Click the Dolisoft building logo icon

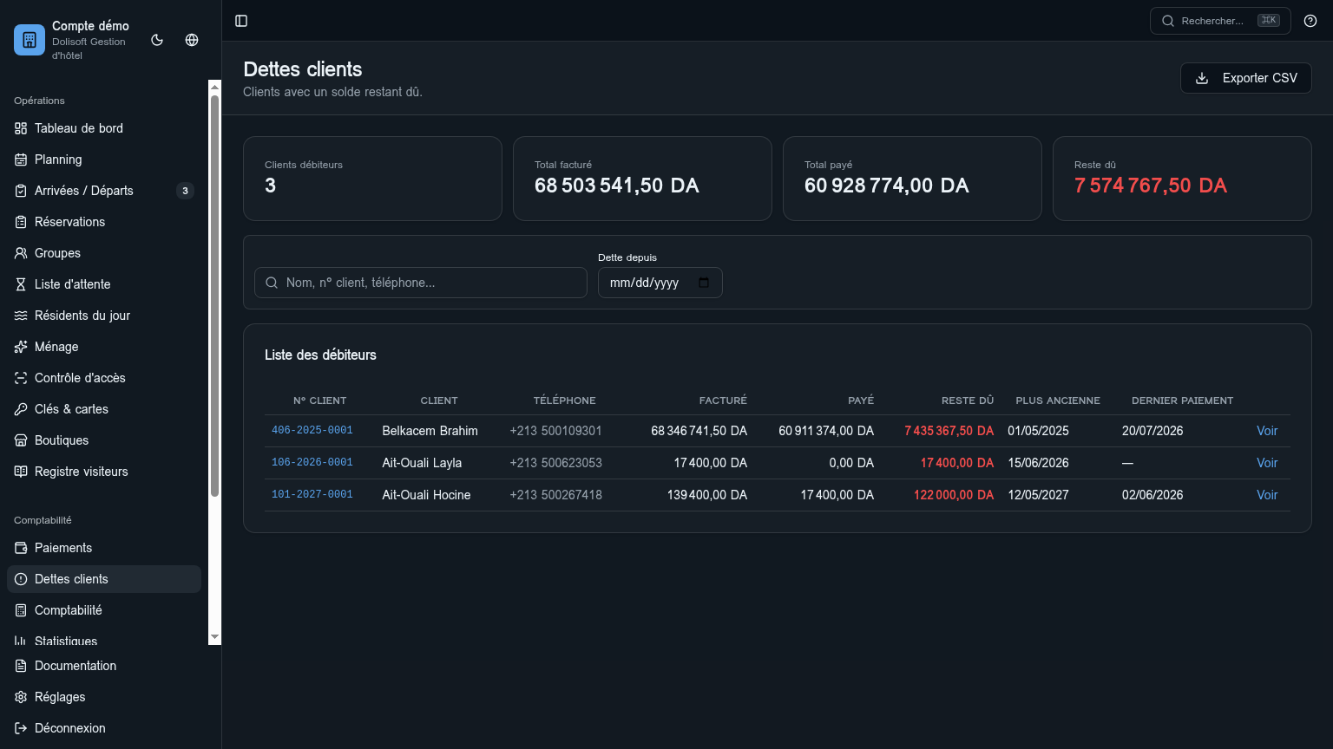30,40
